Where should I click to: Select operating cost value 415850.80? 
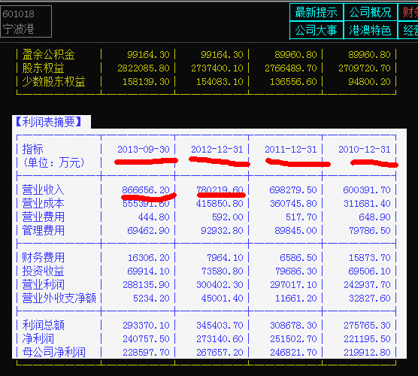(x=220, y=204)
